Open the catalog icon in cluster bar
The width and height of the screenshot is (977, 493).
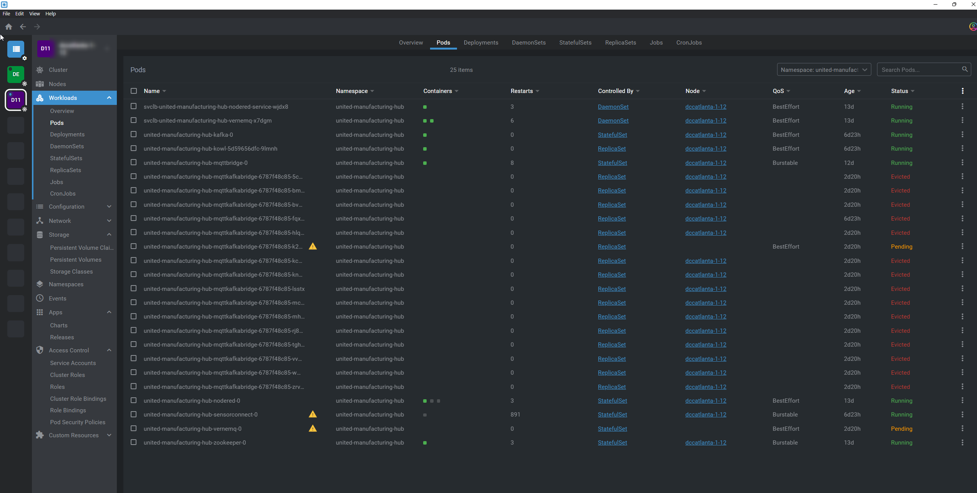click(16, 49)
